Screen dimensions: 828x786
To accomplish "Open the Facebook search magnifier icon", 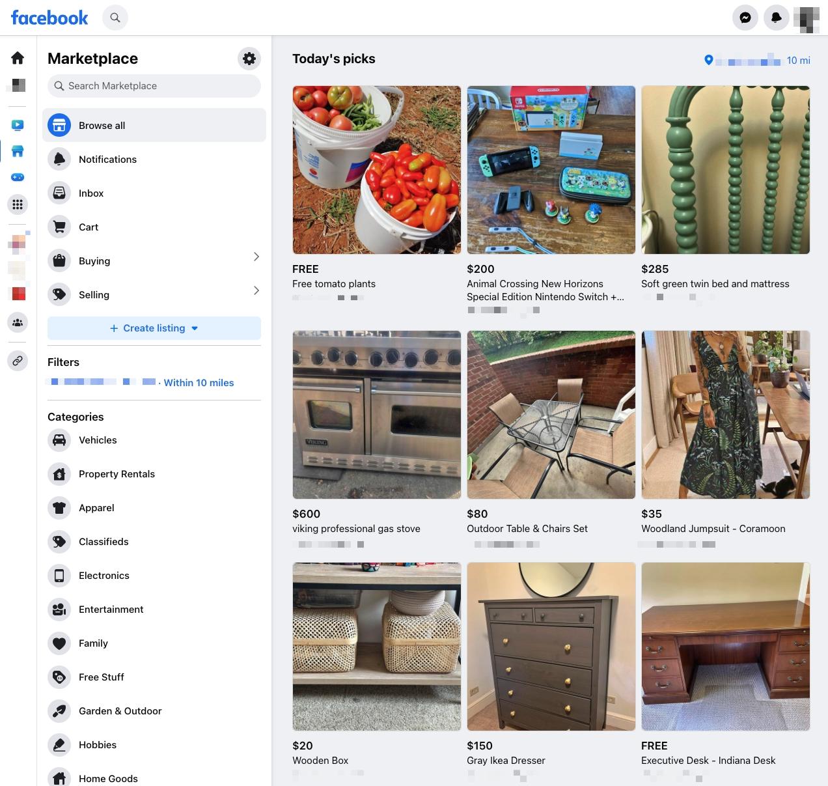I will (115, 18).
